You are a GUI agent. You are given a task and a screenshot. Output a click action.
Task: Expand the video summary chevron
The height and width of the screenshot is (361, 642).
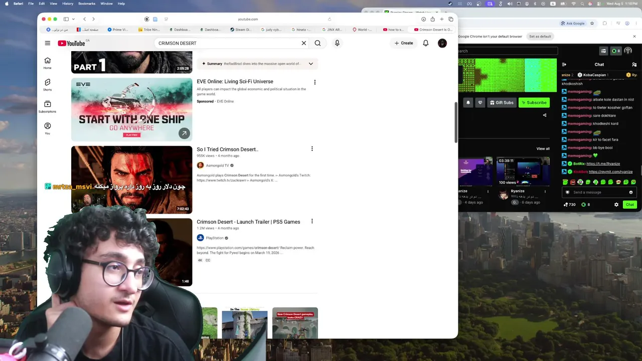click(x=310, y=64)
